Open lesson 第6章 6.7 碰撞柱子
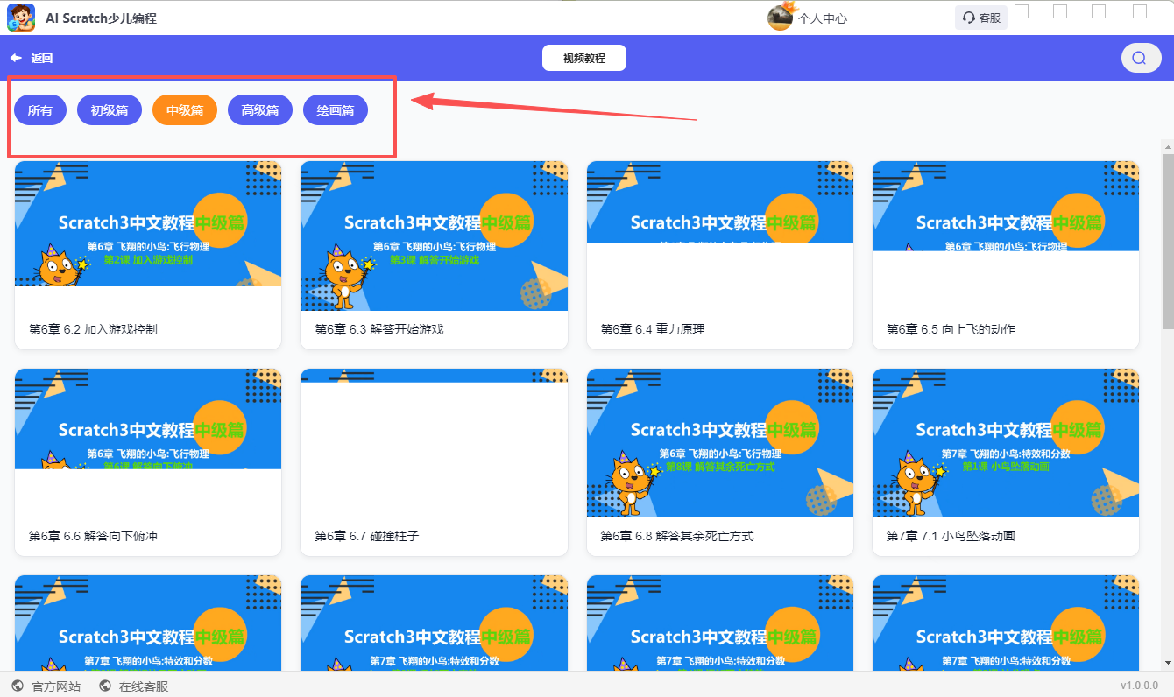This screenshot has width=1174, height=697. [x=434, y=461]
